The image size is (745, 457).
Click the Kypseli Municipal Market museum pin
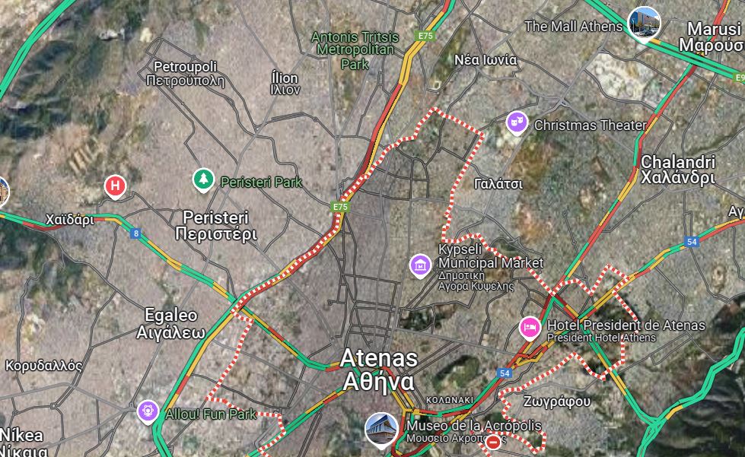tap(421, 265)
